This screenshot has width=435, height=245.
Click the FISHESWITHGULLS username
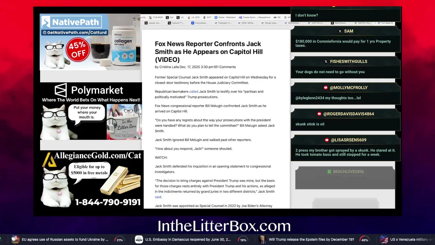(x=349, y=62)
